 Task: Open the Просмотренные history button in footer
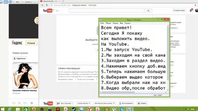[x=126, y=103]
